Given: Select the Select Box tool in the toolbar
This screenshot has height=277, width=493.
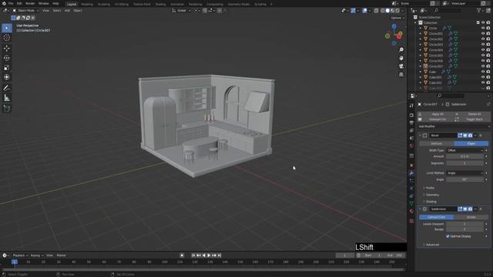Looking at the screenshot, I should (x=7, y=28).
